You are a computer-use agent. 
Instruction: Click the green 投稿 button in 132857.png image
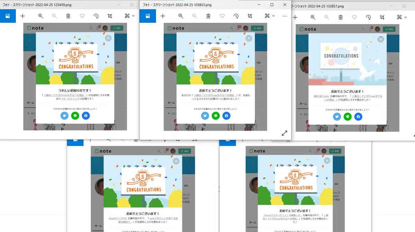pyautogui.click(x=389, y=29)
